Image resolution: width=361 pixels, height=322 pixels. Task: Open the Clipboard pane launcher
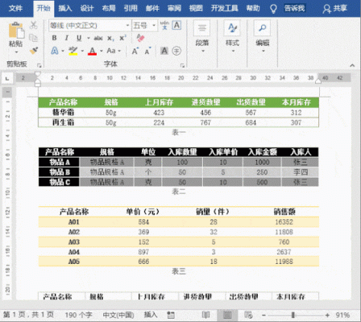point(39,65)
